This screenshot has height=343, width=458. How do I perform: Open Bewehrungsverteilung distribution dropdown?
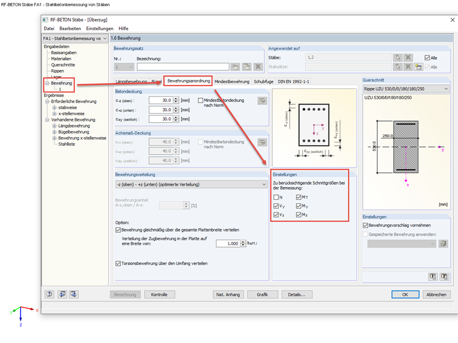click(191, 184)
